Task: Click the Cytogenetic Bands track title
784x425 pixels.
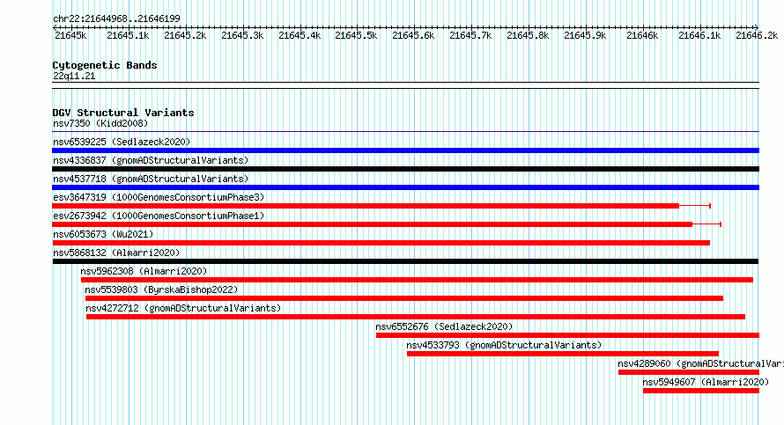Action: [105, 65]
